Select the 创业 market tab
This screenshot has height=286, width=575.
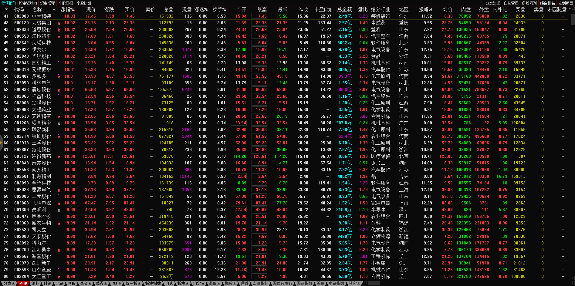point(36,283)
